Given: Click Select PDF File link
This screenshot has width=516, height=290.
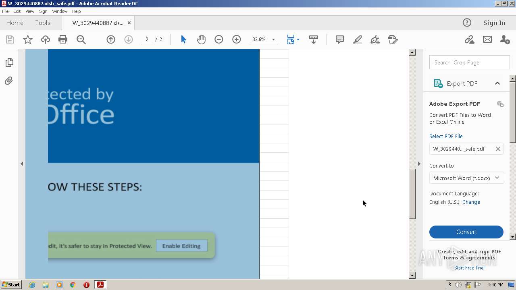Looking at the screenshot, I should pyautogui.click(x=446, y=136).
